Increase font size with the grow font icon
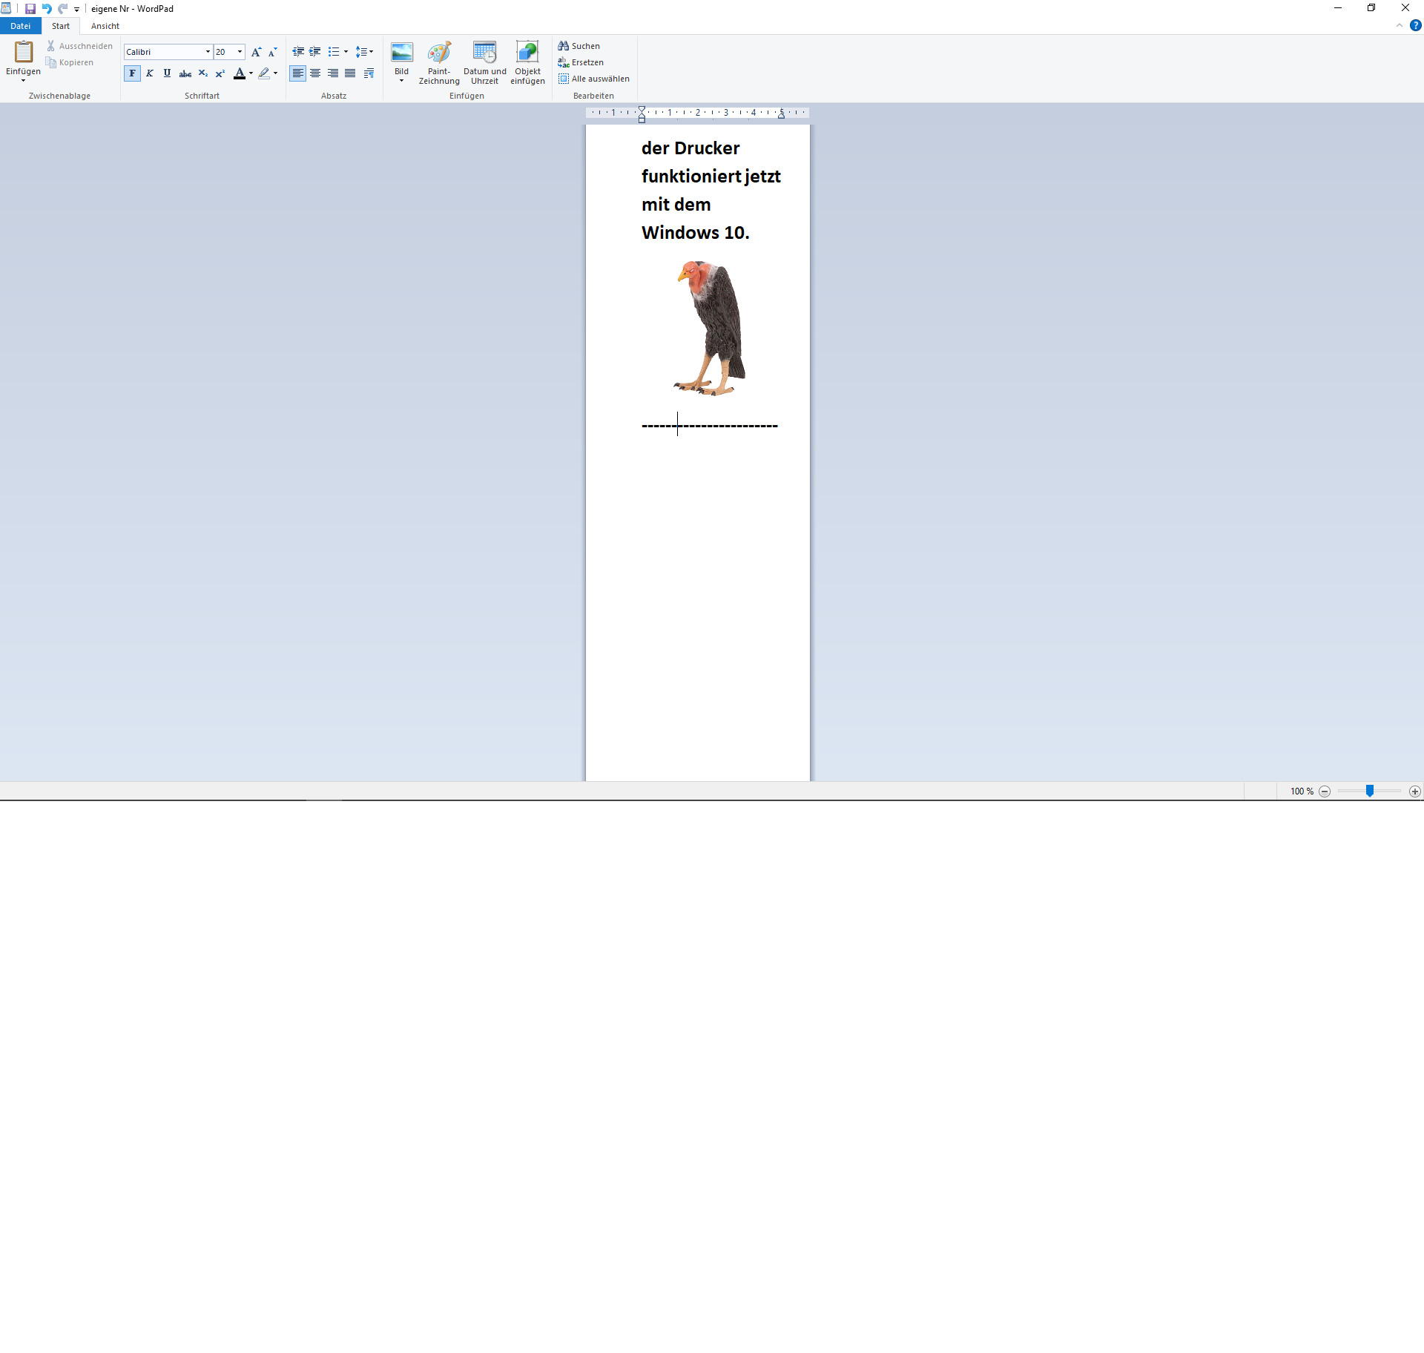 coord(256,52)
